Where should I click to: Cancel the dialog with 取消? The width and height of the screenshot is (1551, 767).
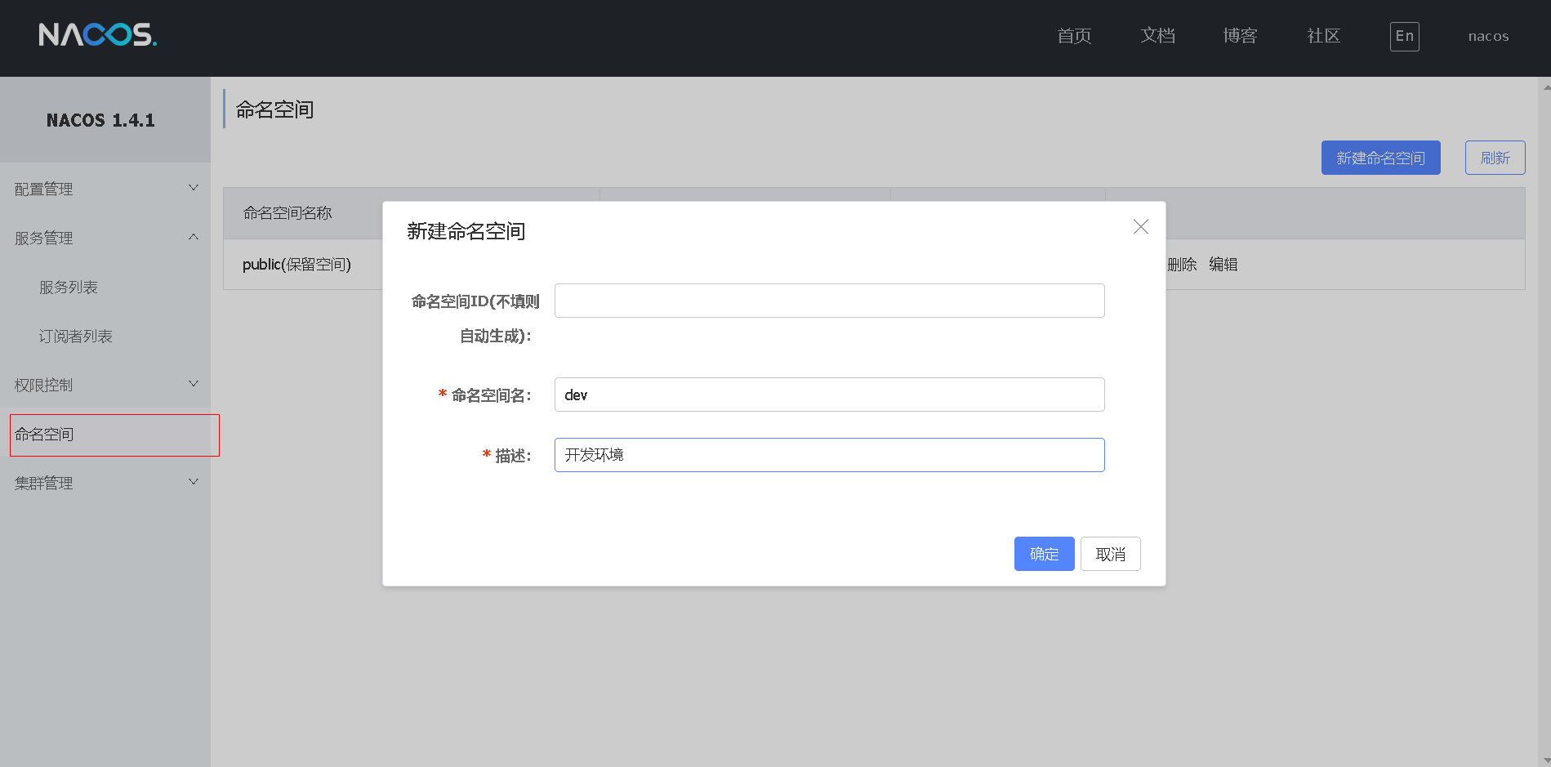point(1110,554)
